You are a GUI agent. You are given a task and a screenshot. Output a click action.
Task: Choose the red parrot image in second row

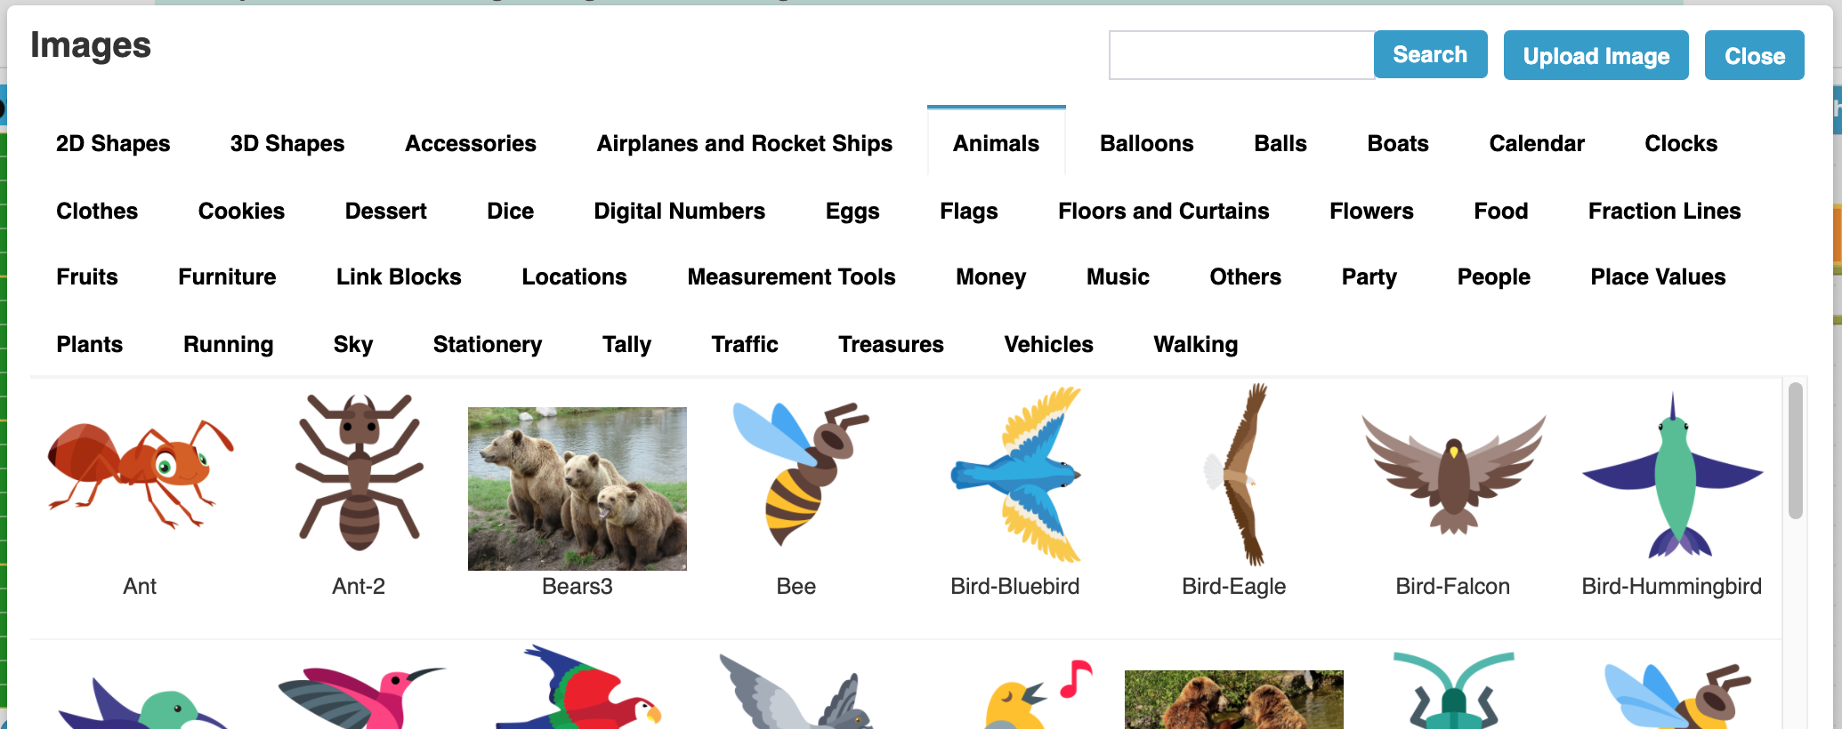578,687
